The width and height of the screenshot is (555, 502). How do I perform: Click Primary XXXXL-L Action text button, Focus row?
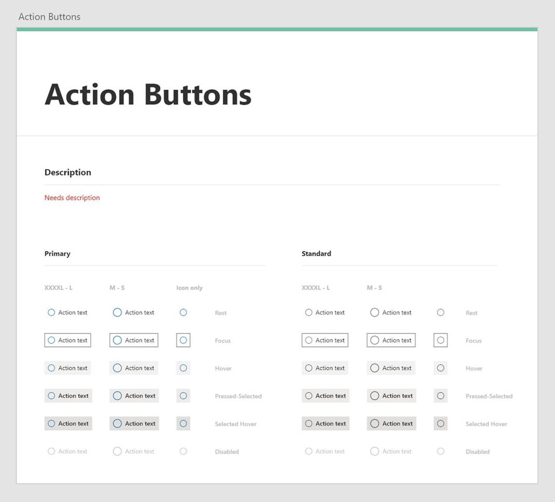[x=67, y=340]
